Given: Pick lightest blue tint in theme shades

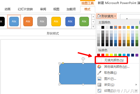Looking at the screenshot, I should pyautogui.click(x=115, y=32).
